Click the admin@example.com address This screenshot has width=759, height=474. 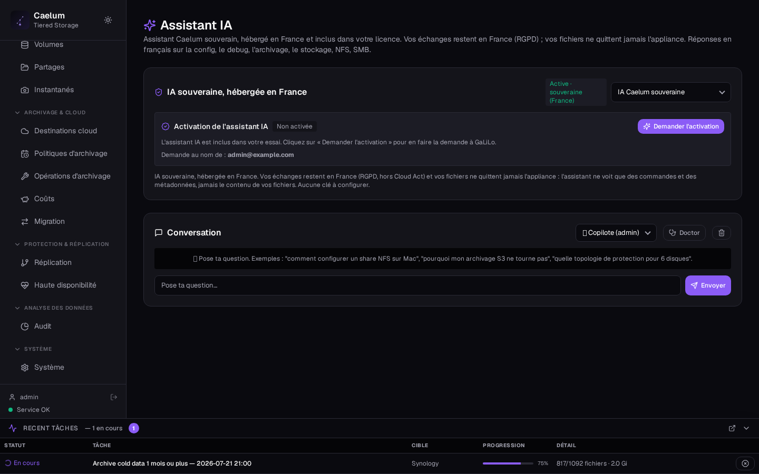coord(261,155)
